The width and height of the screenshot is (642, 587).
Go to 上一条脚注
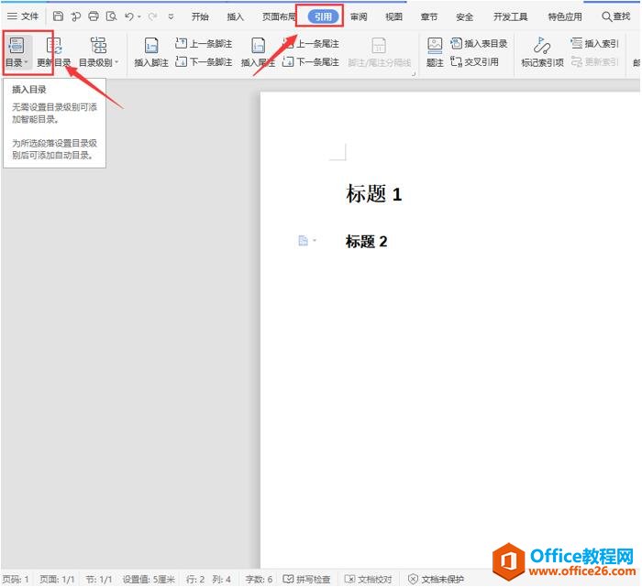(x=204, y=43)
